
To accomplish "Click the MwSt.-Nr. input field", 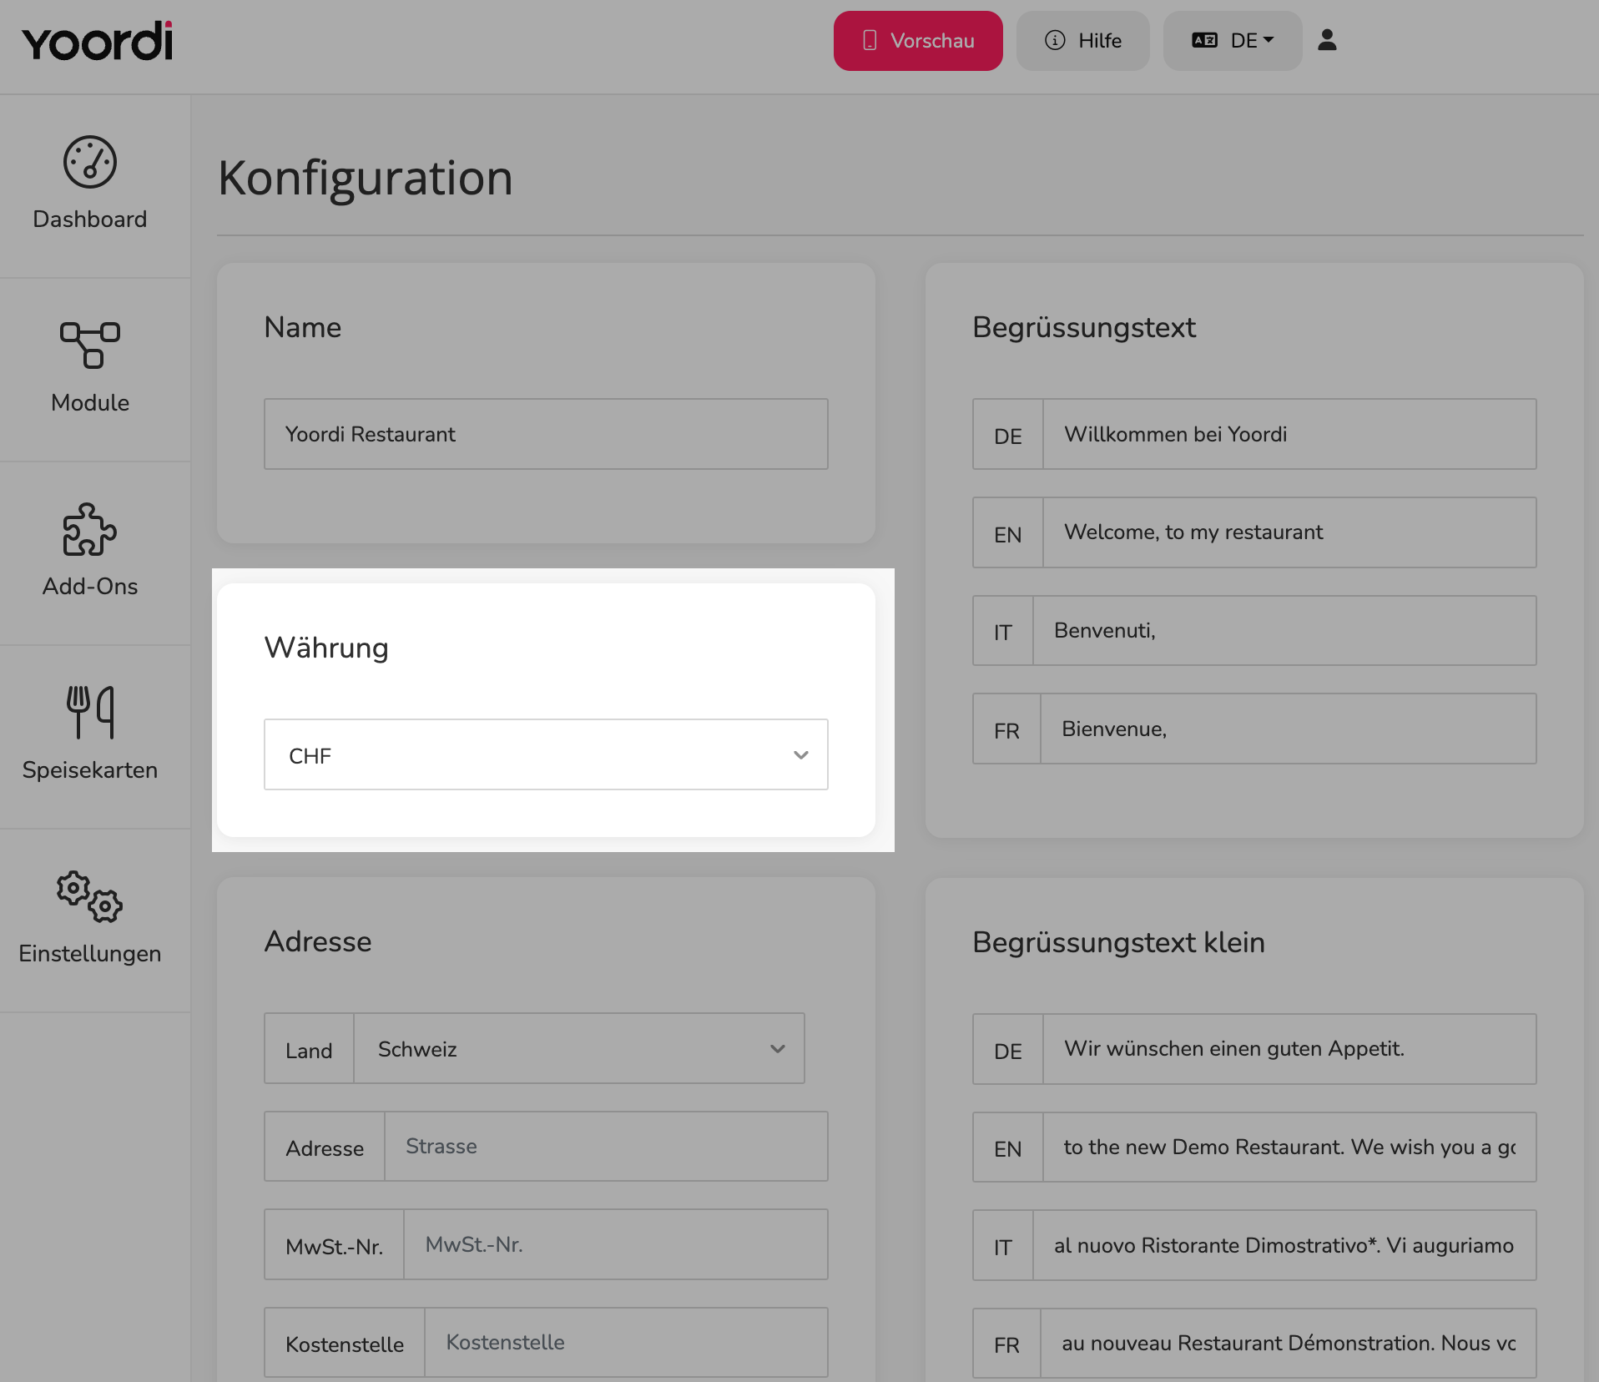I will pos(616,1244).
